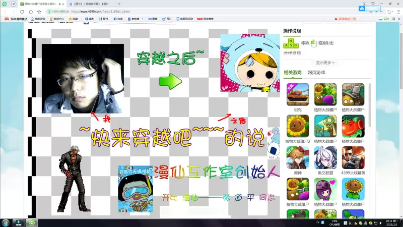The height and width of the screenshot is (227, 403).
Task: Expand the 老板键 dropdown arrow
Action: point(143,19)
